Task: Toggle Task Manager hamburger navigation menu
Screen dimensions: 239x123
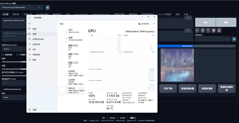Action: [x=30, y=24]
